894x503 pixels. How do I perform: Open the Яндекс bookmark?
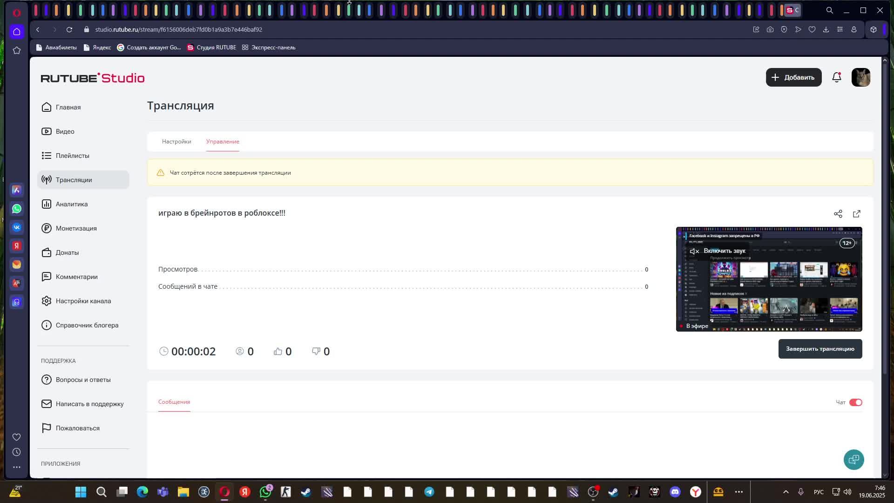click(x=97, y=48)
